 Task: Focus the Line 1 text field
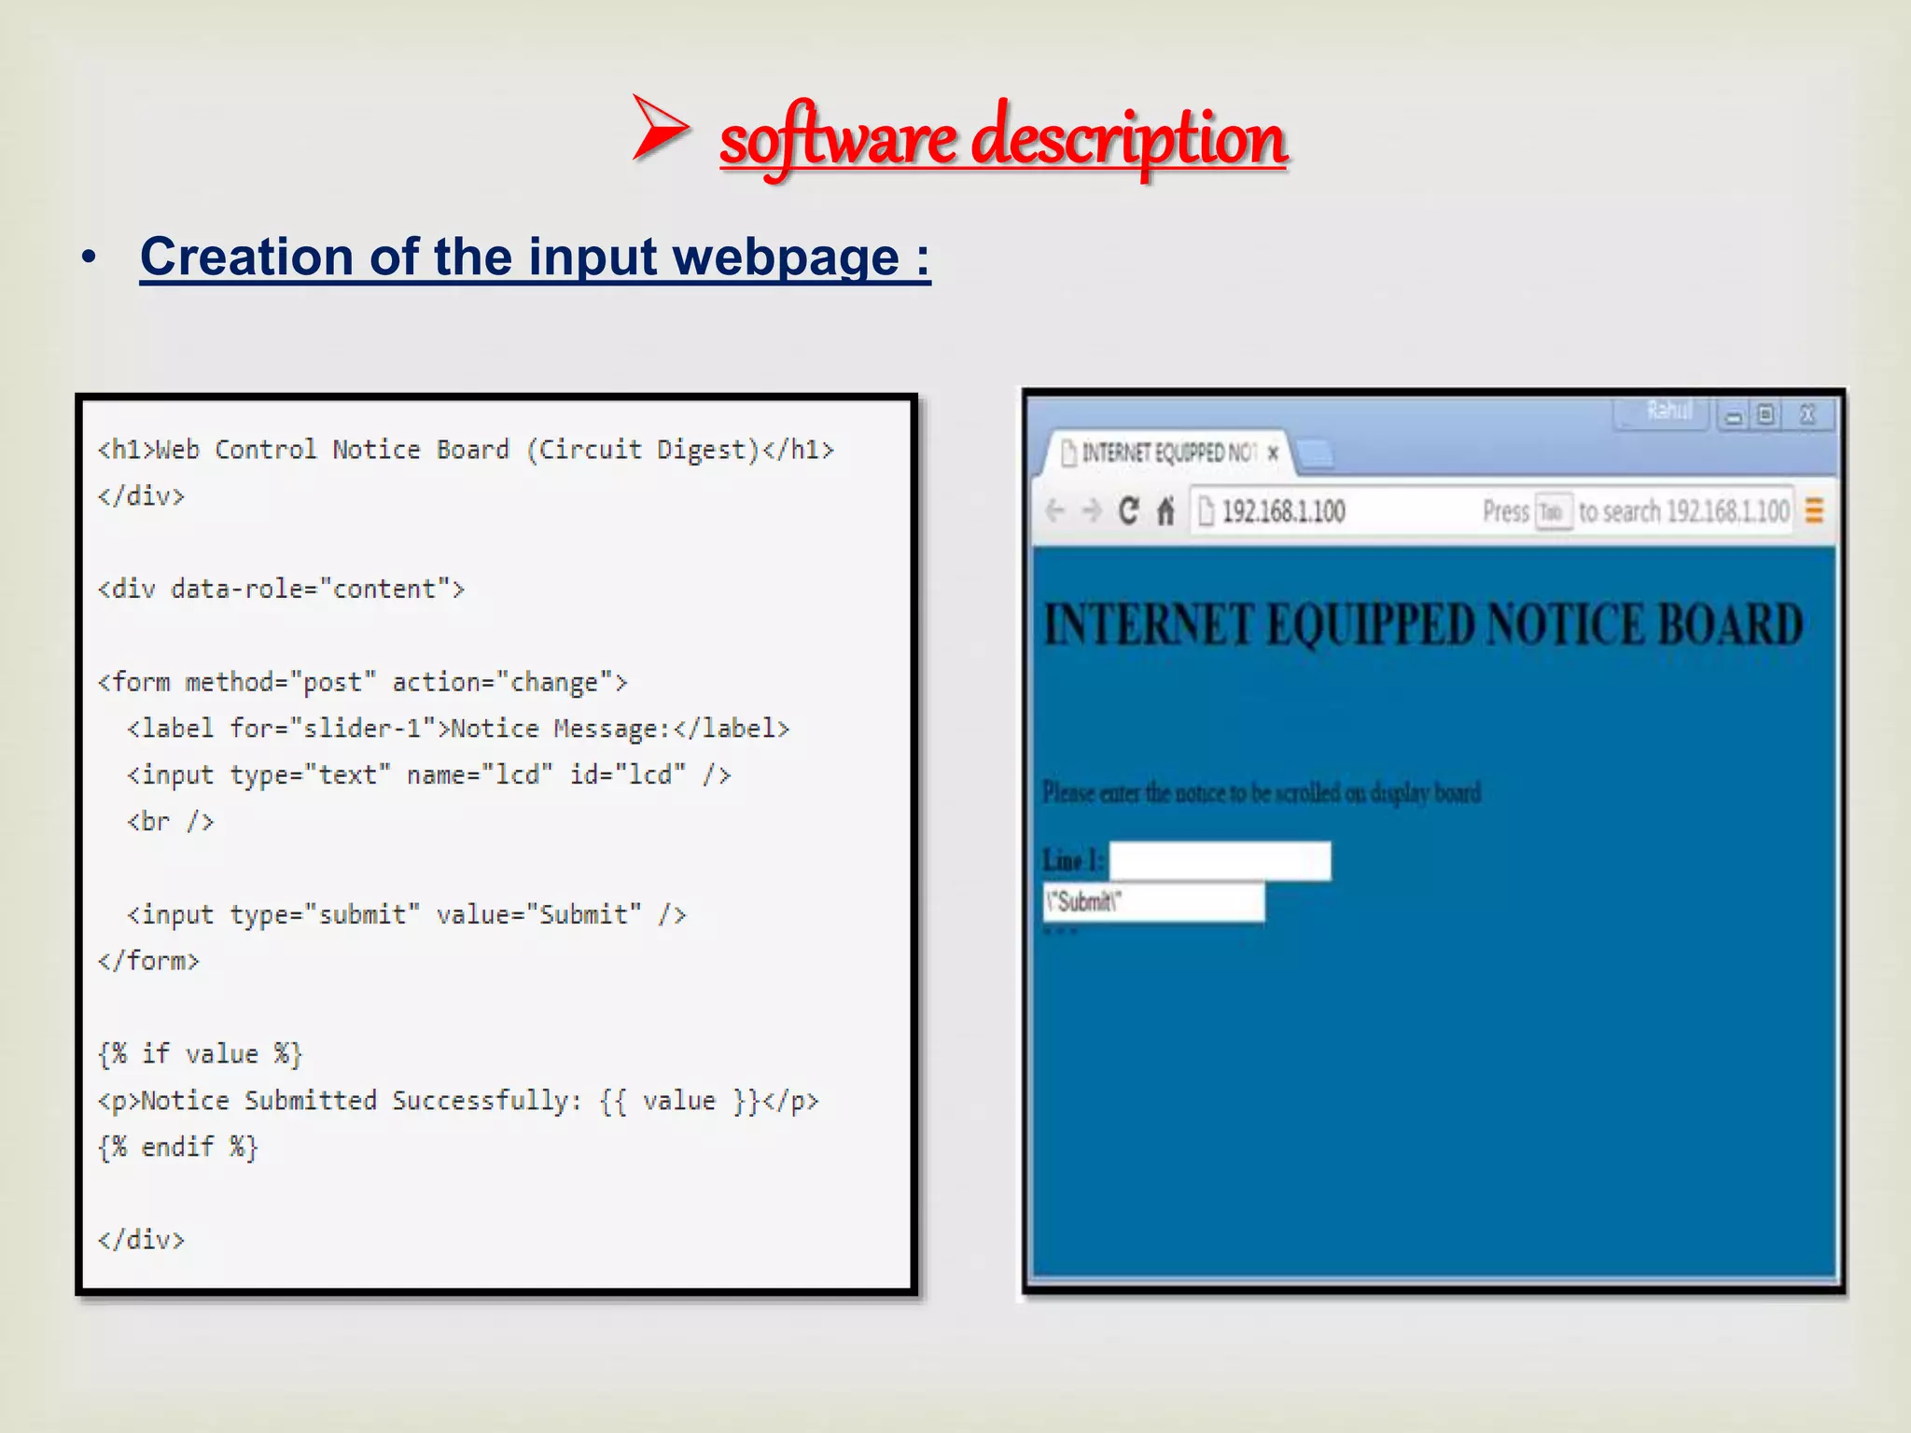tap(1220, 860)
